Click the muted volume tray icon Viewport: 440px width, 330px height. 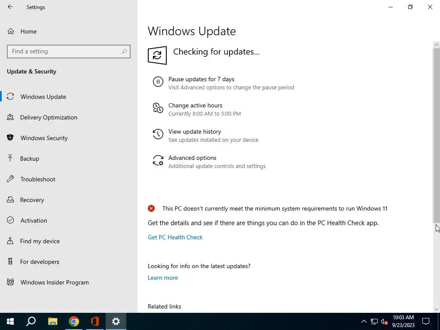[384, 321]
